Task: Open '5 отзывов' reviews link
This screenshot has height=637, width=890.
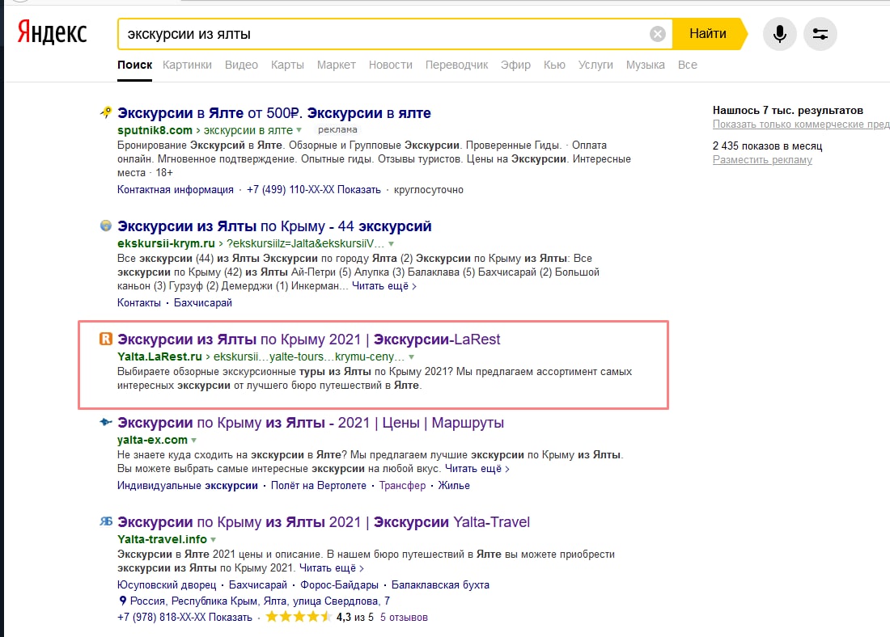Action: coord(404,617)
